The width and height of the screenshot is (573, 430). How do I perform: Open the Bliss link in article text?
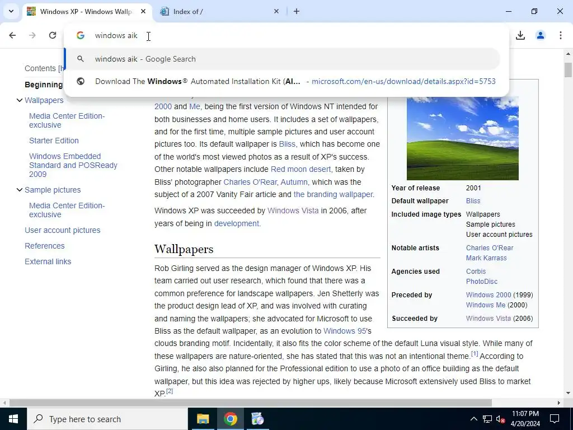coord(287,144)
